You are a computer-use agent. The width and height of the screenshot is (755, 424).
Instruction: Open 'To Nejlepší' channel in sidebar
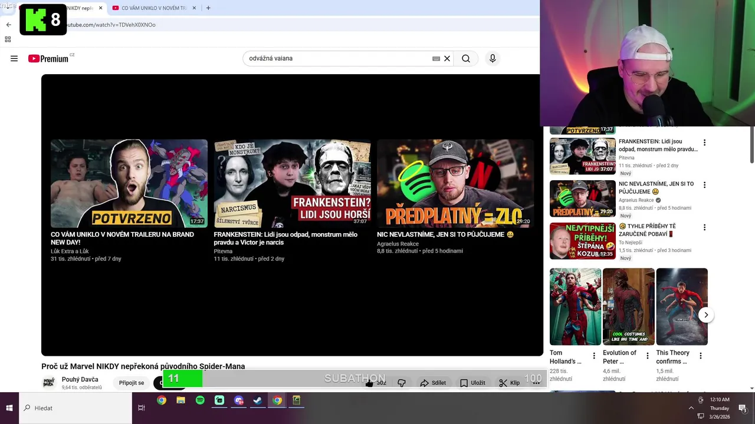[630, 243]
